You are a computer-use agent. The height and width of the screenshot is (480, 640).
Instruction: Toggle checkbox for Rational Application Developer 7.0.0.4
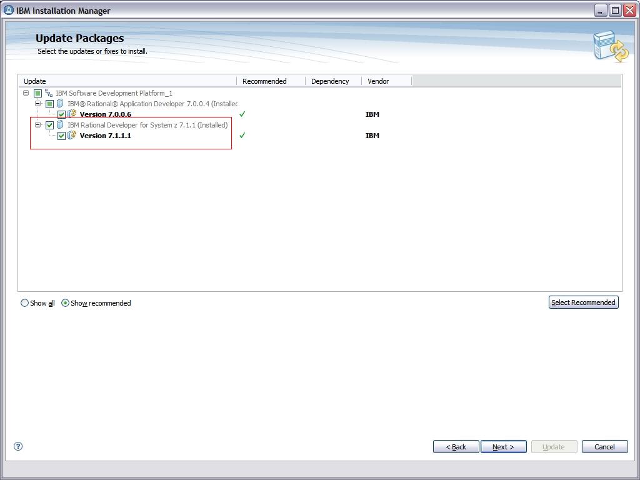[x=49, y=104]
